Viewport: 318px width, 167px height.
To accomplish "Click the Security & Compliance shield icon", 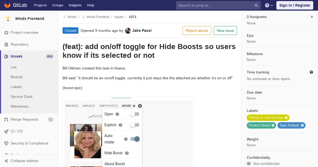I will coord(6,143).
